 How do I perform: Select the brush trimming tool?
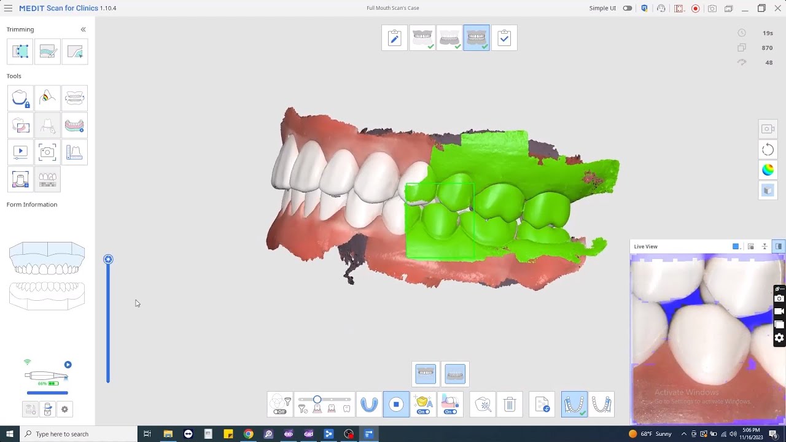pyautogui.click(x=47, y=52)
